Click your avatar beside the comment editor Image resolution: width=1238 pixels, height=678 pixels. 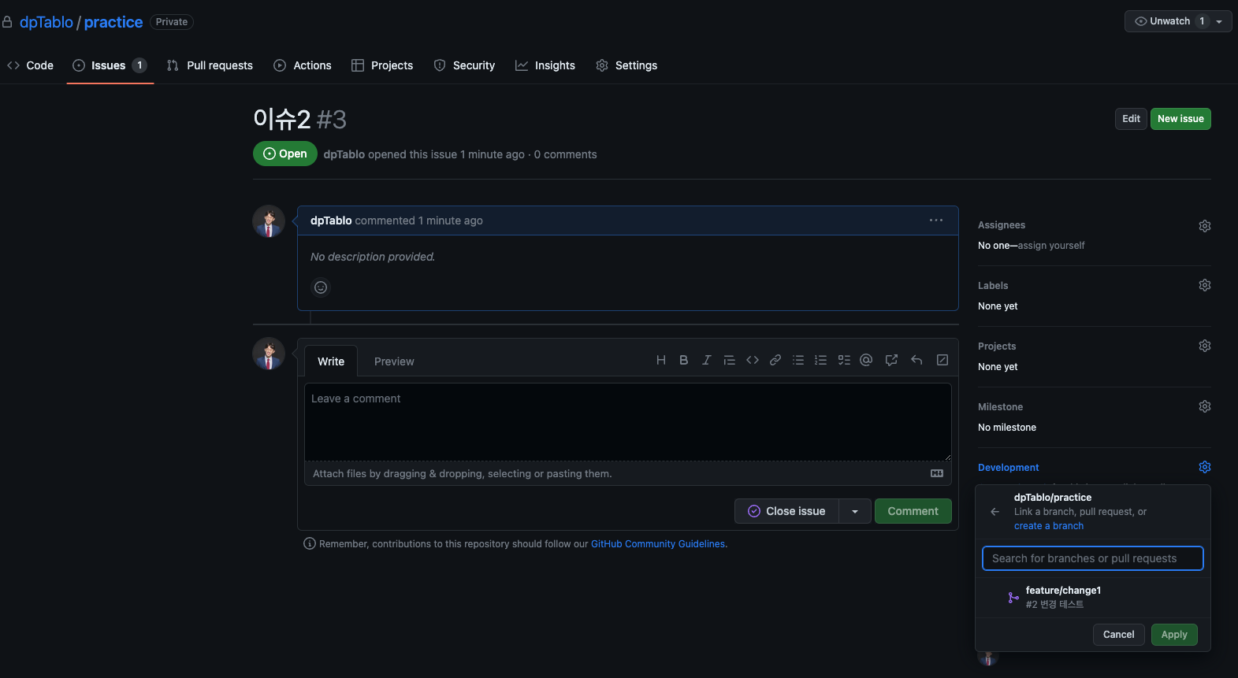[269, 354]
